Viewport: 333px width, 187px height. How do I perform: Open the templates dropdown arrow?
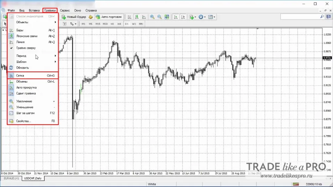pyautogui.click(x=214, y=17)
